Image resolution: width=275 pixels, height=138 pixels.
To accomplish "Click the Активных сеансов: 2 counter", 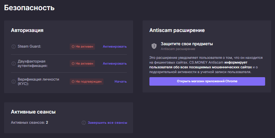I will [29, 122].
